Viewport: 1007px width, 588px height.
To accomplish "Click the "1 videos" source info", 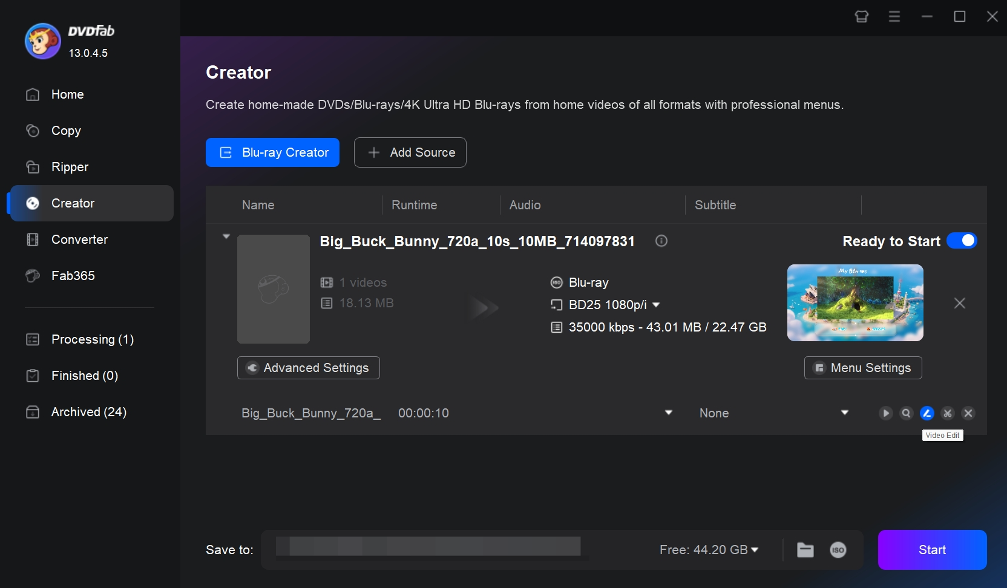I will tap(363, 283).
